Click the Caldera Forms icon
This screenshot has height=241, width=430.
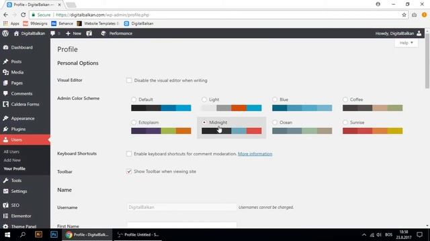coord(5,104)
